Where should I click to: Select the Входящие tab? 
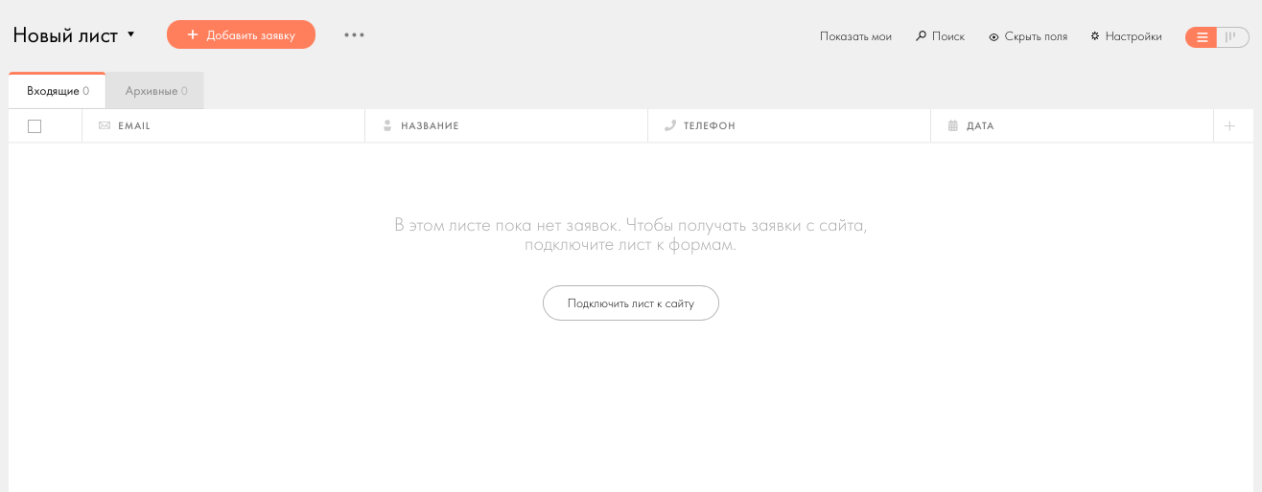pos(58,91)
